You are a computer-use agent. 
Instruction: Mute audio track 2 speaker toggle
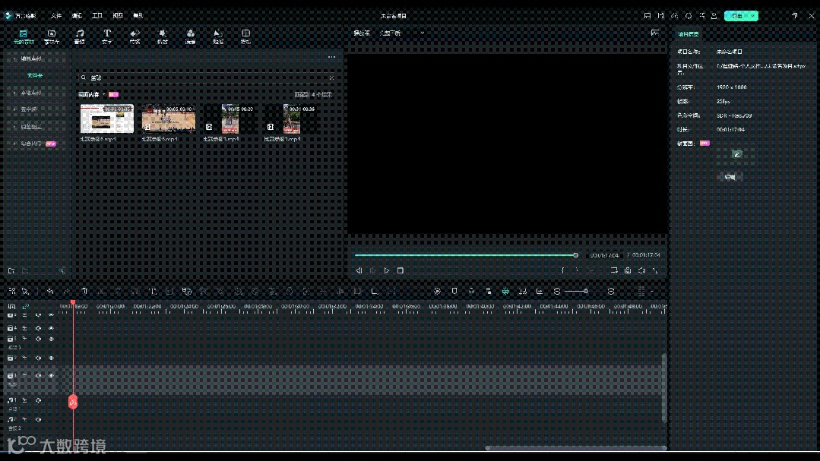point(38,419)
